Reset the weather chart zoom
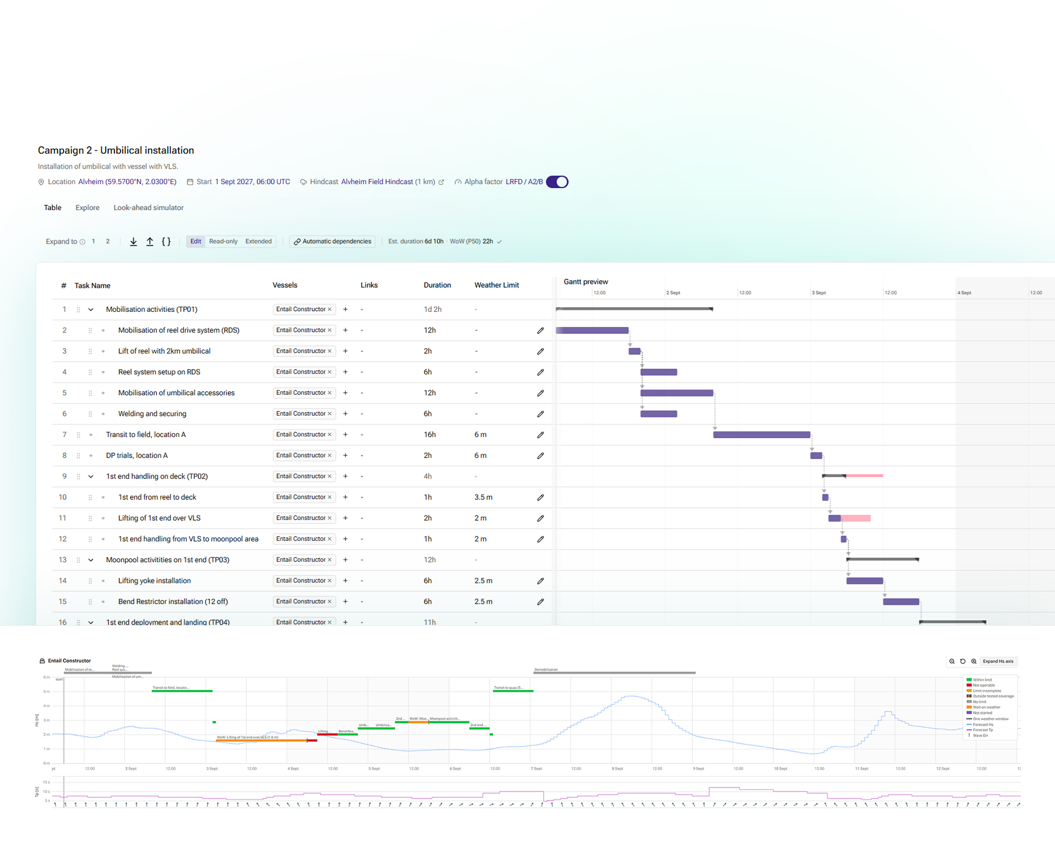Viewport: 1055px width, 844px height. click(963, 661)
